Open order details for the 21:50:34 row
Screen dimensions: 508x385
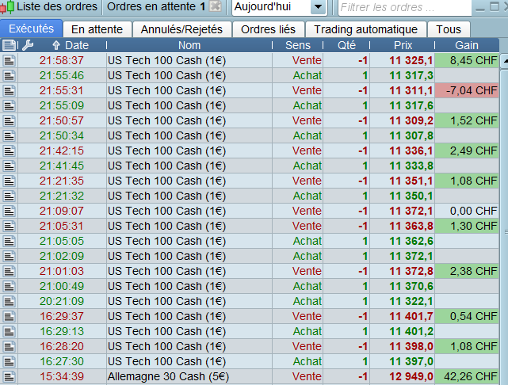(9, 135)
